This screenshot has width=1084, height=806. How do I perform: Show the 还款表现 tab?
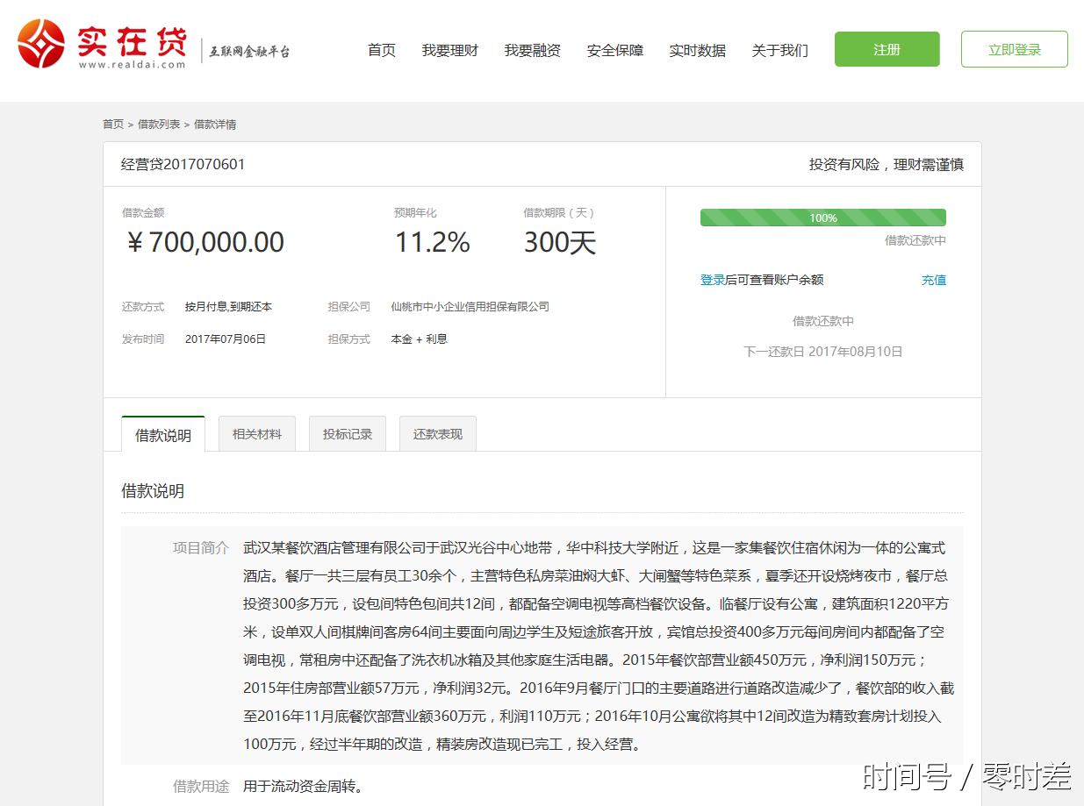[x=438, y=434]
